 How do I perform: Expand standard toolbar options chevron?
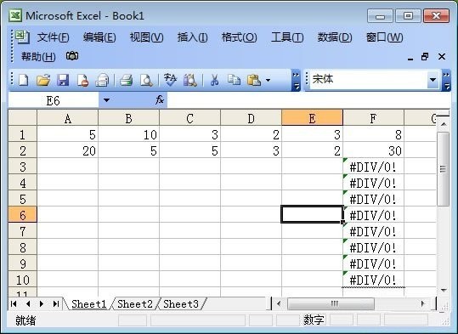coord(296,80)
